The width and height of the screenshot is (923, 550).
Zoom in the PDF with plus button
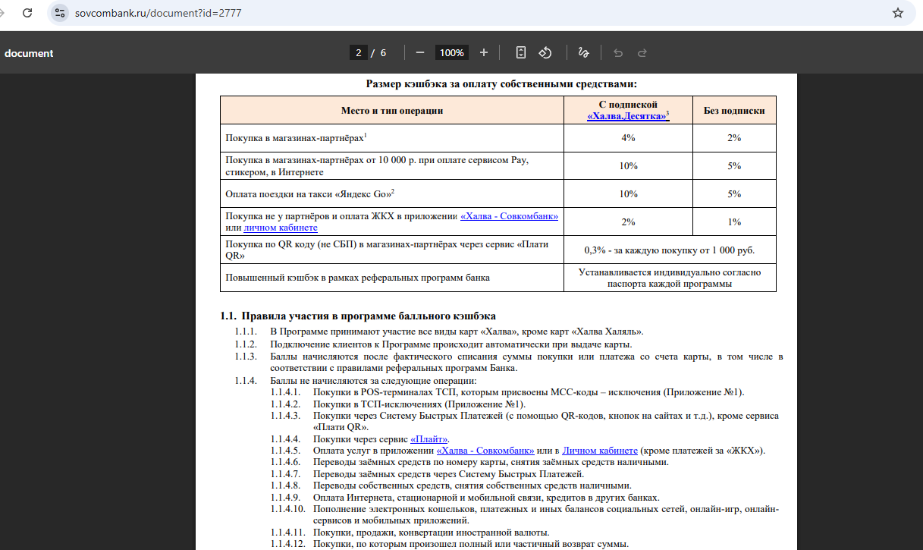484,52
